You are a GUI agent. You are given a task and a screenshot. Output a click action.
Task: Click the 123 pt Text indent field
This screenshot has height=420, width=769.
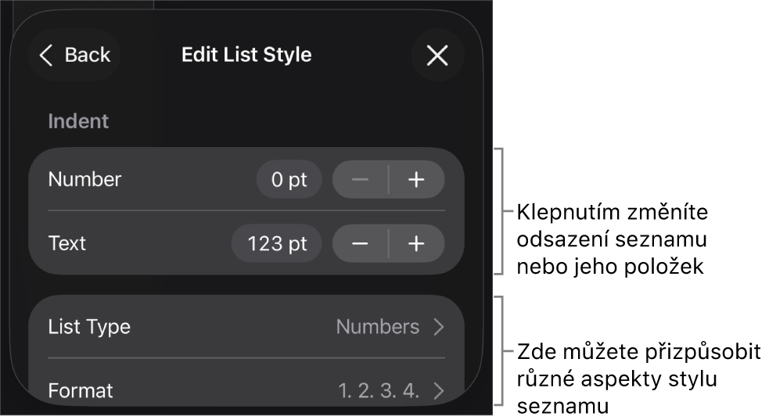(277, 244)
